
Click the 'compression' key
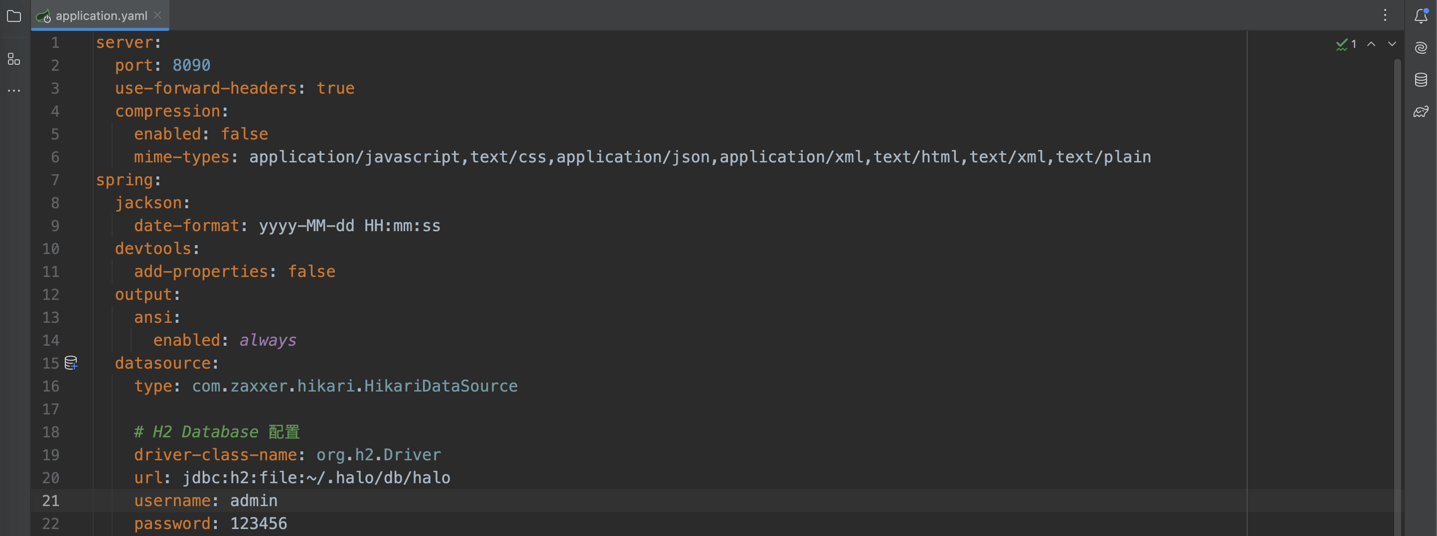pyautogui.click(x=167, y=111)
